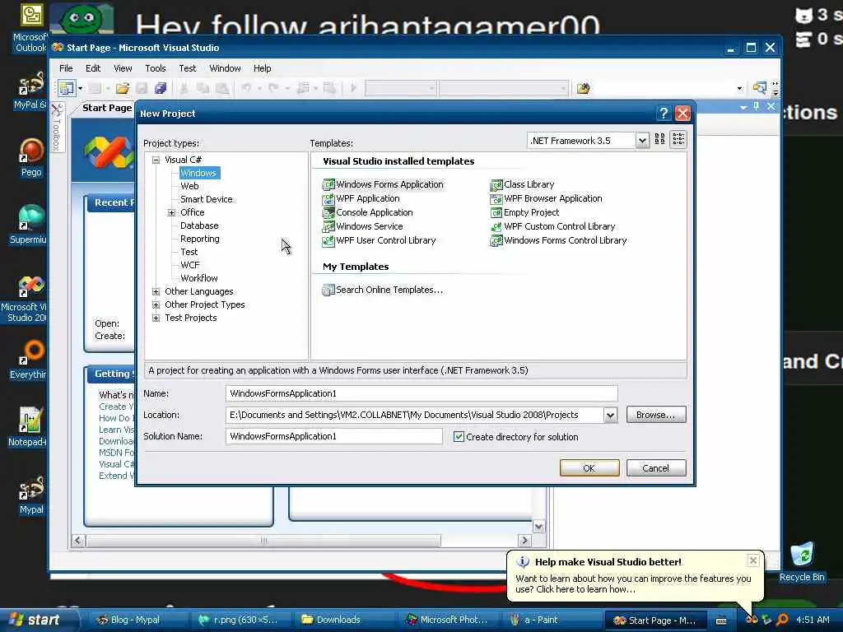The width and height of the screenshot is (843, 632).
Task: Switch to Downloads taskbar window
Action: [x=347, y=620]
